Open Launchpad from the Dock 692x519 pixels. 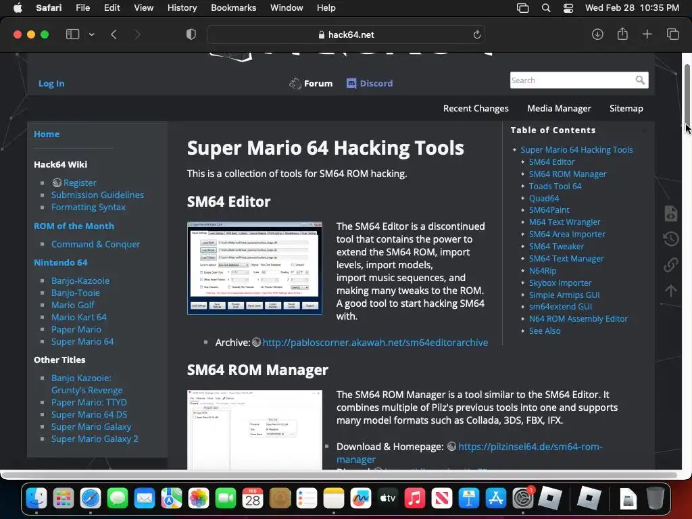tap(64, 498)
